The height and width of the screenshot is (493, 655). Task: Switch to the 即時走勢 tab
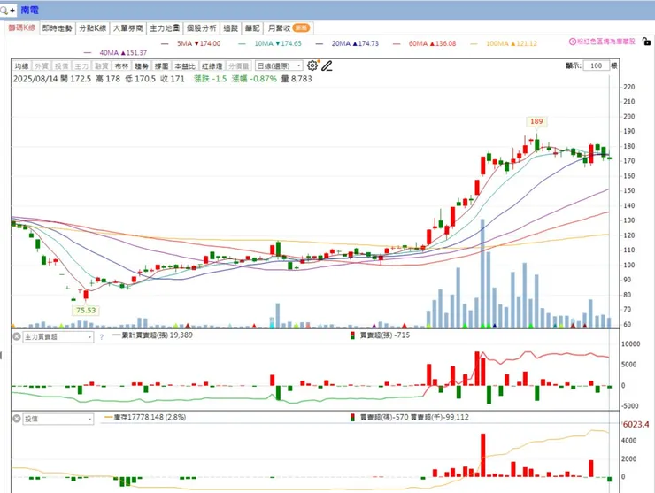(58, 28)
